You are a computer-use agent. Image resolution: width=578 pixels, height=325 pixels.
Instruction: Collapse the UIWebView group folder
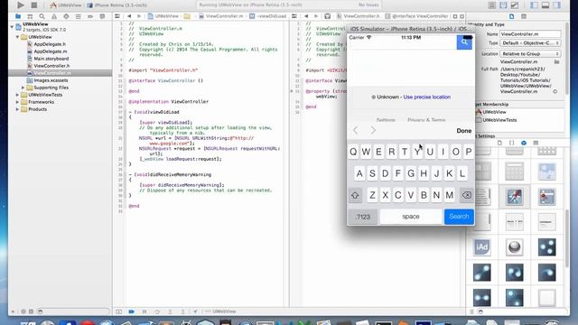(17, 37)
